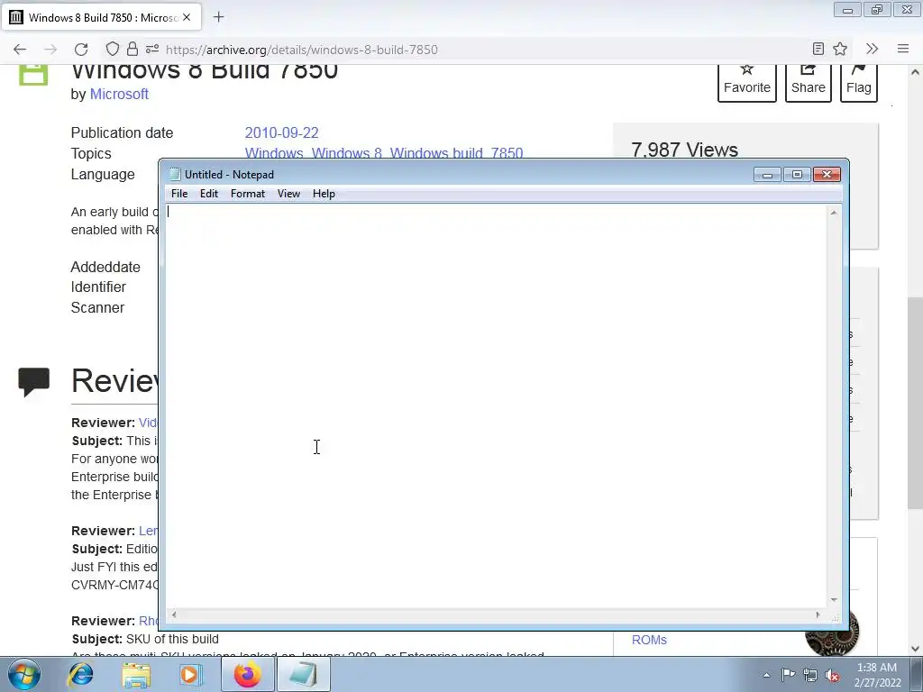The height and width of the screenshot is (692, 923).
Task: Click the Reviews speech bubble icon
Action: pyautogui.click(x=33, y=382)
